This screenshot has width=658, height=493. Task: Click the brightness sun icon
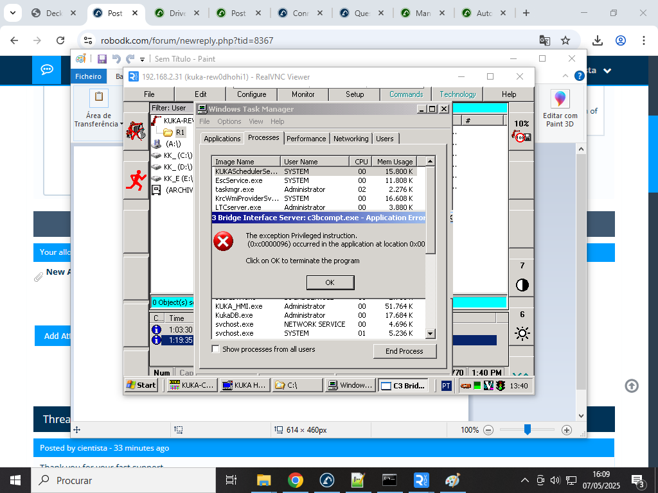click(522, 334)
